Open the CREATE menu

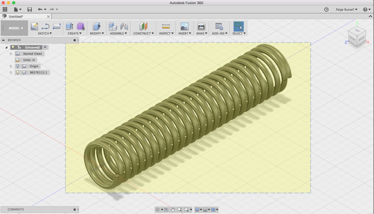[75, 33]
